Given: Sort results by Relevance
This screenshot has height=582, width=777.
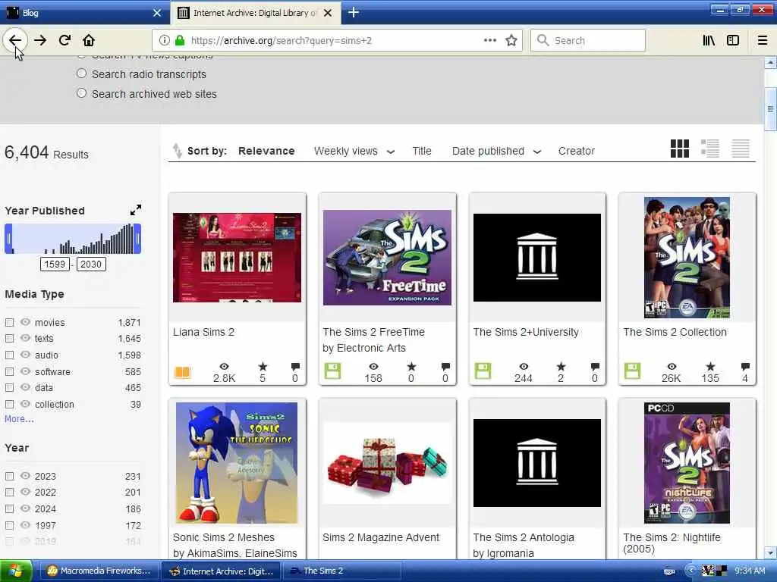Looking at the screenshot, I should [x=266, y=151].
